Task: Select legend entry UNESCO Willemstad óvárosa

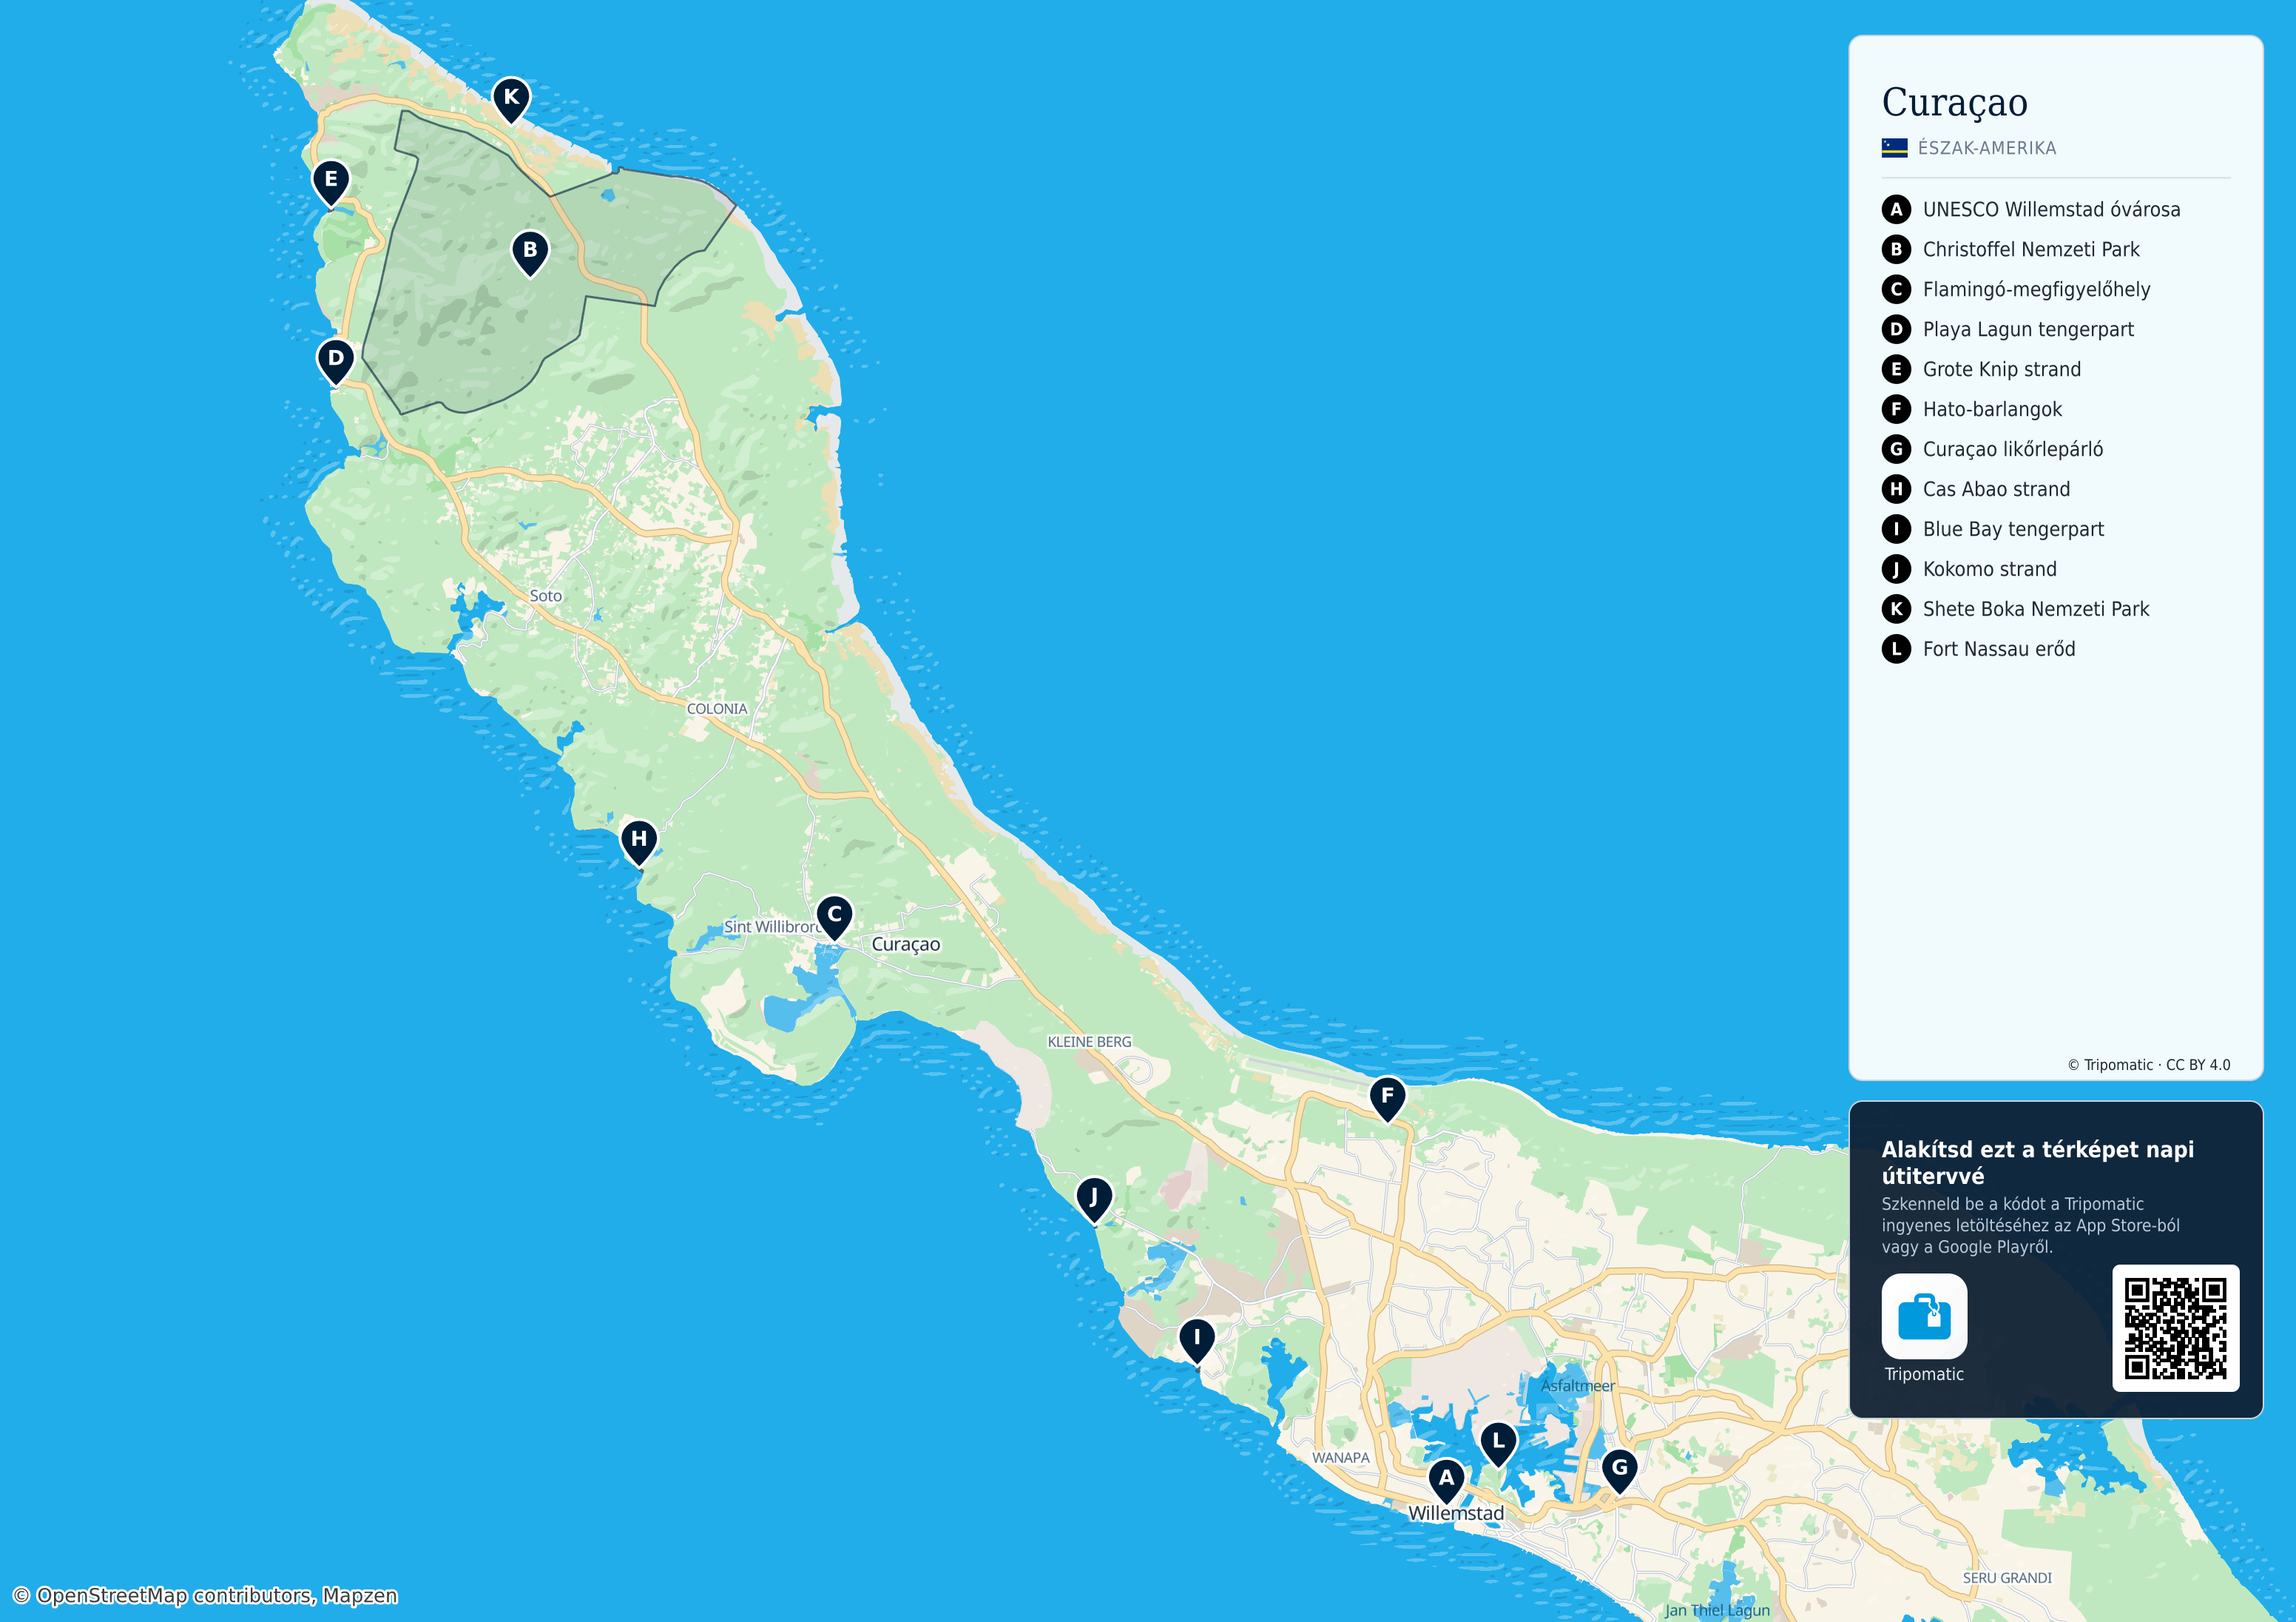Action: click(2031, 209)
